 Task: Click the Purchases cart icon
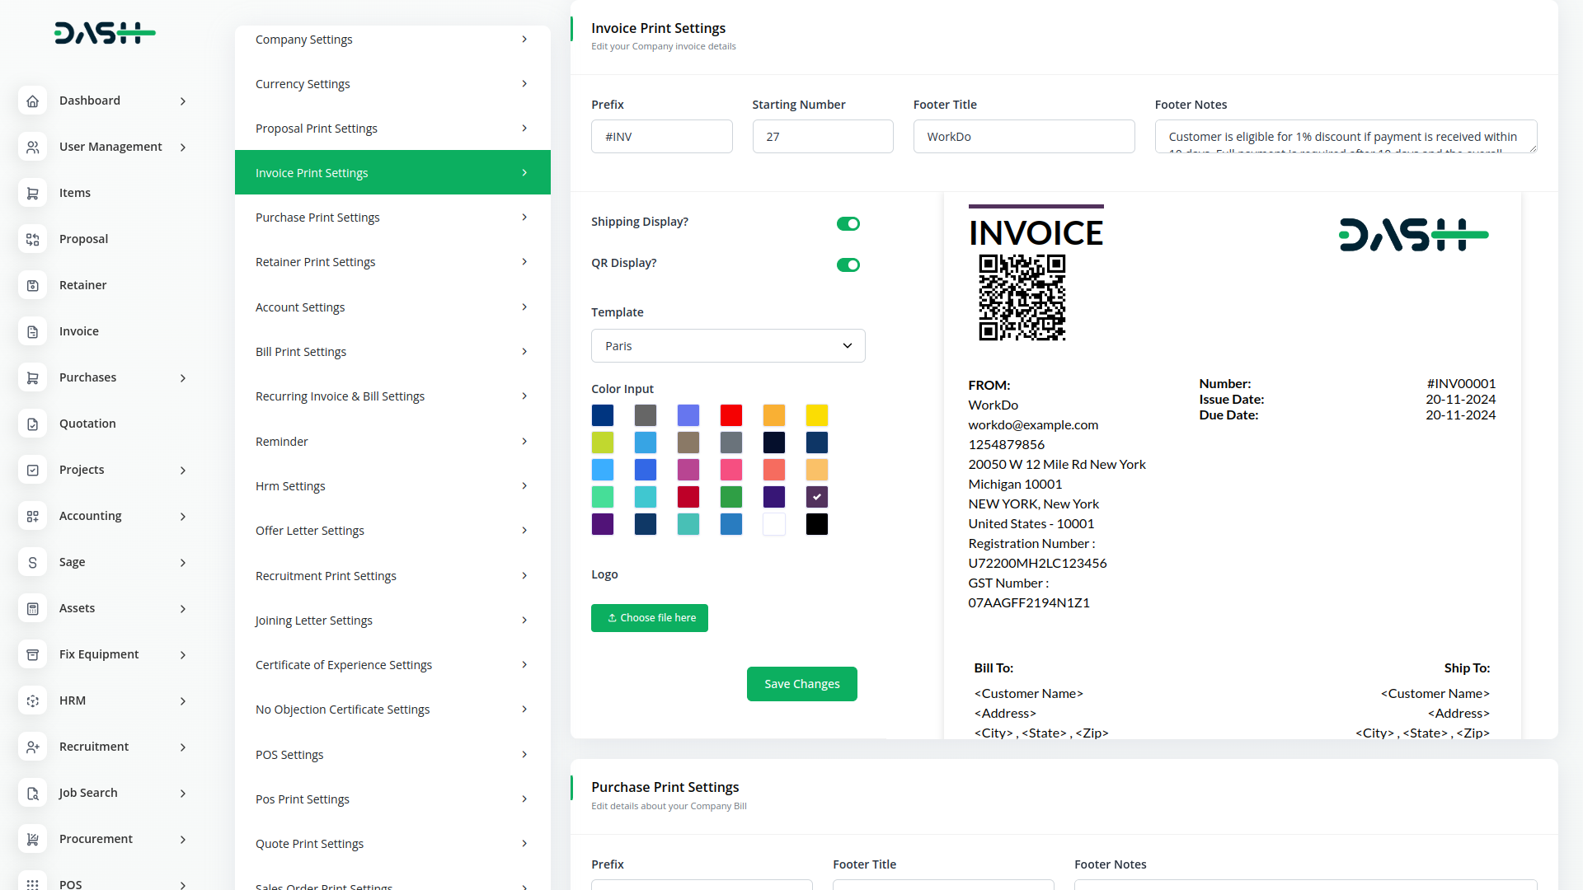33,377
